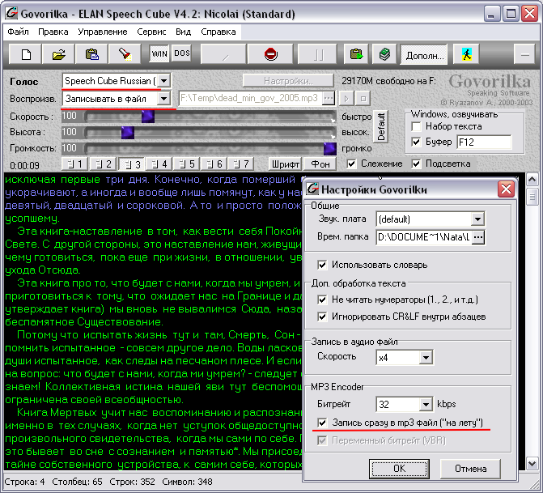
Task: Open the Файл menu
Action: [x=18, y=32]
